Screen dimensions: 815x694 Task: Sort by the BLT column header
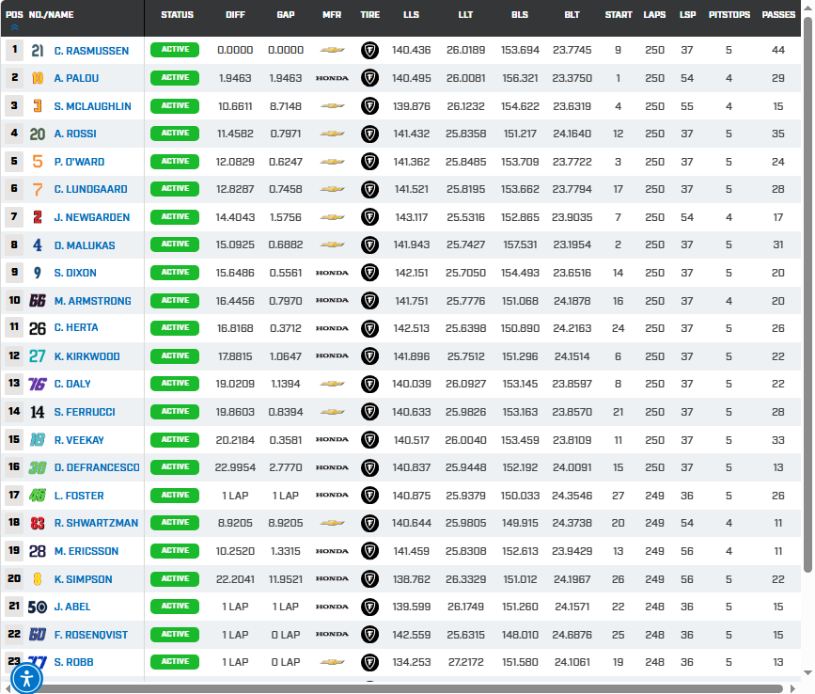click(x=572, y=14)
